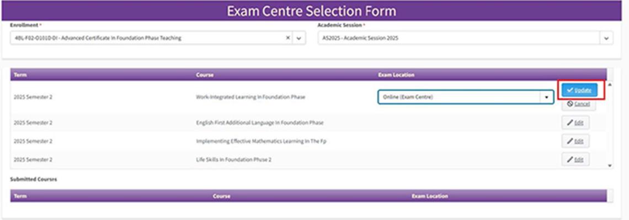Open the Academic Session dropdown arrow
Screen dimensions: 629x220
tap(606, 38)
